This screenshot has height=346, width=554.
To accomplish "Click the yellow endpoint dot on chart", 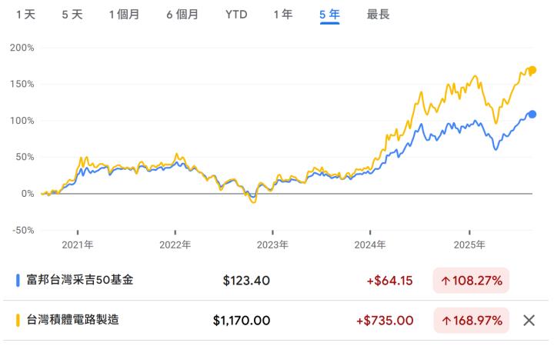I will 532,71.
